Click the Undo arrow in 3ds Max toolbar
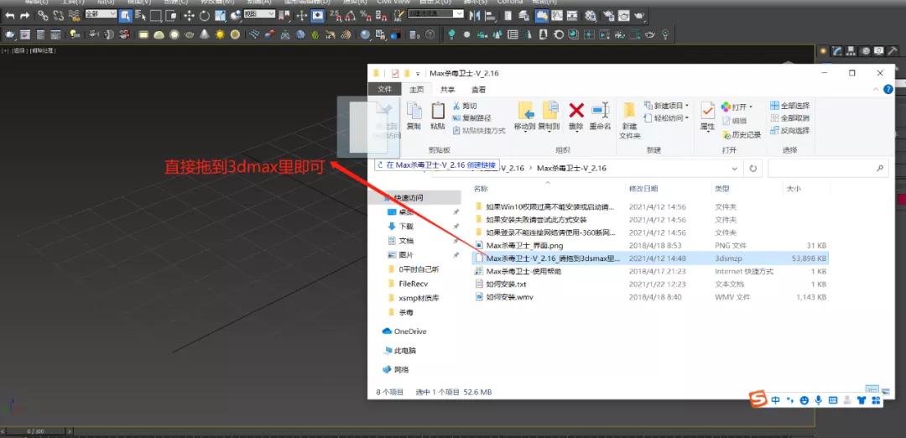The height and width of the screenshot is (438, 906). (10, 16)
